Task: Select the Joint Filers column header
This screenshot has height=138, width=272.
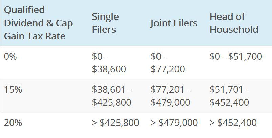Action: [174, 23]
